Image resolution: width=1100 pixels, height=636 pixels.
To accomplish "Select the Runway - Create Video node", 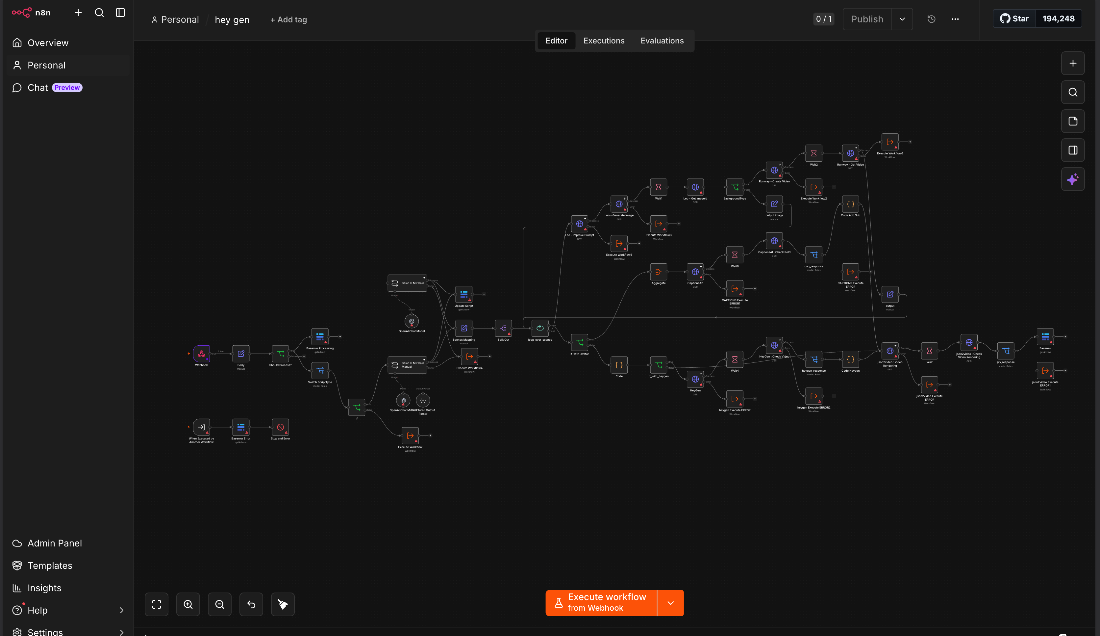I will pyautogui.click(x=774, y=171).
